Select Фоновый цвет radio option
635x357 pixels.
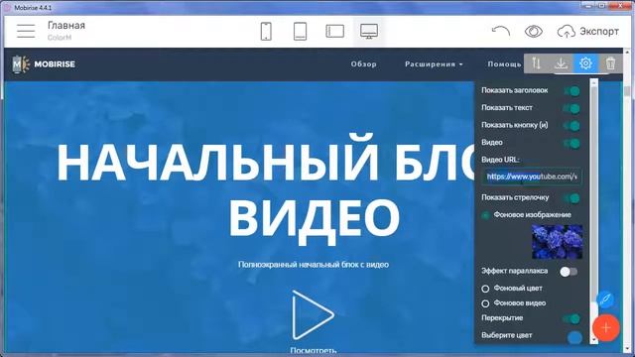click(x=485, y=289)
